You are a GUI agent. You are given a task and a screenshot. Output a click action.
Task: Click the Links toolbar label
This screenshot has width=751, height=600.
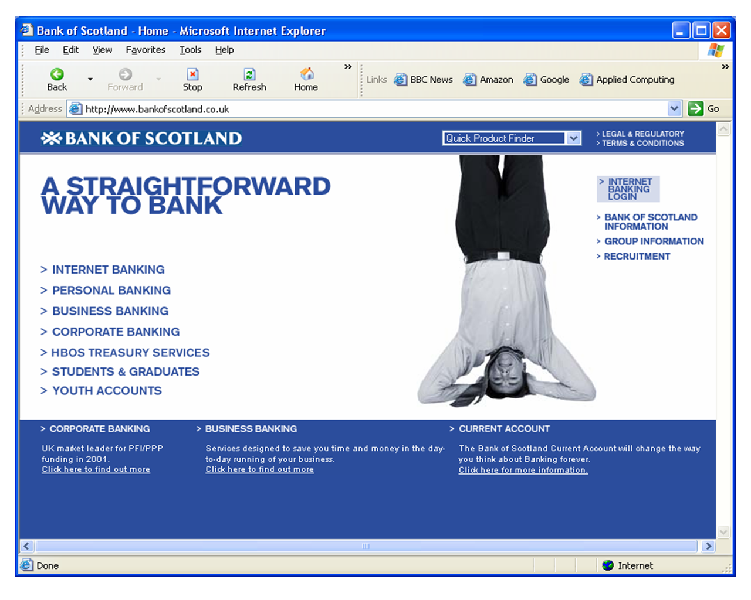[x=377, y=80]
